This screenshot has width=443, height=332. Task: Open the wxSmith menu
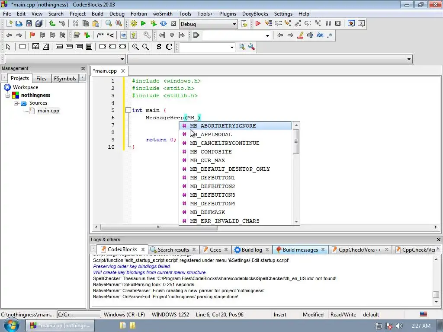click(163, 14)
